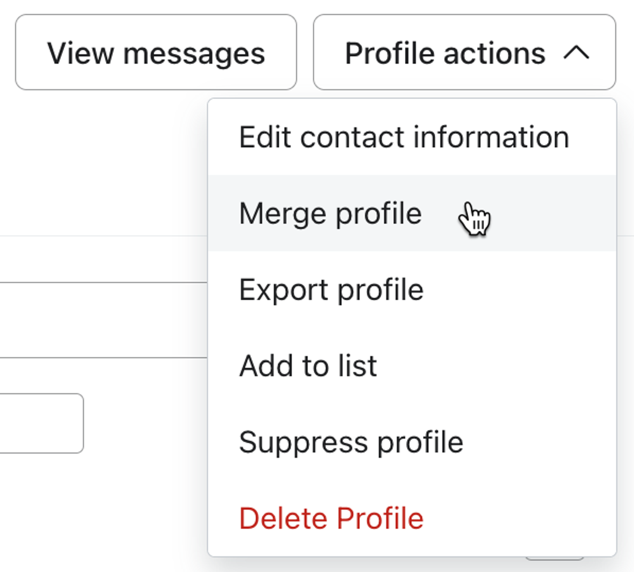634x572 pixels.
Task: Collapse menu using the chevron-up icon
Action: pos(576,53)
